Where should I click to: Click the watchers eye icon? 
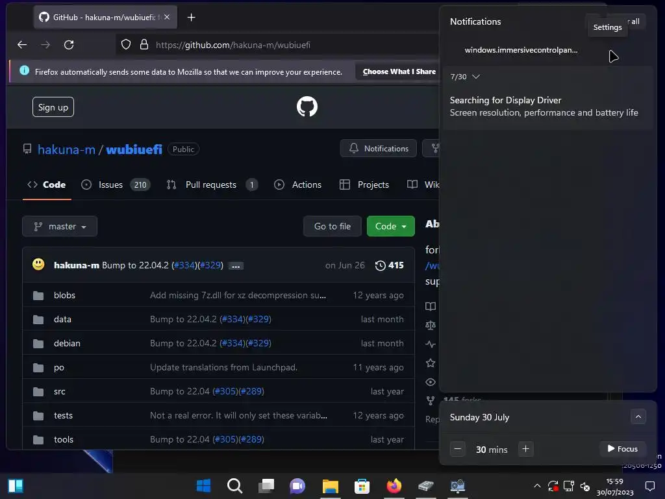tap(431, 382)
